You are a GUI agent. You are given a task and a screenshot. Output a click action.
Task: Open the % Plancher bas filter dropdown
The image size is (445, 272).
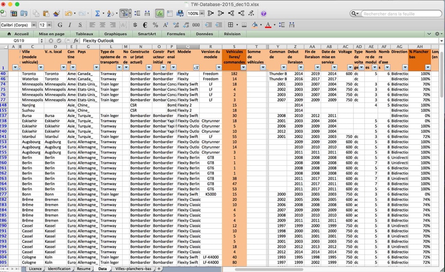(x=428, y=67)
